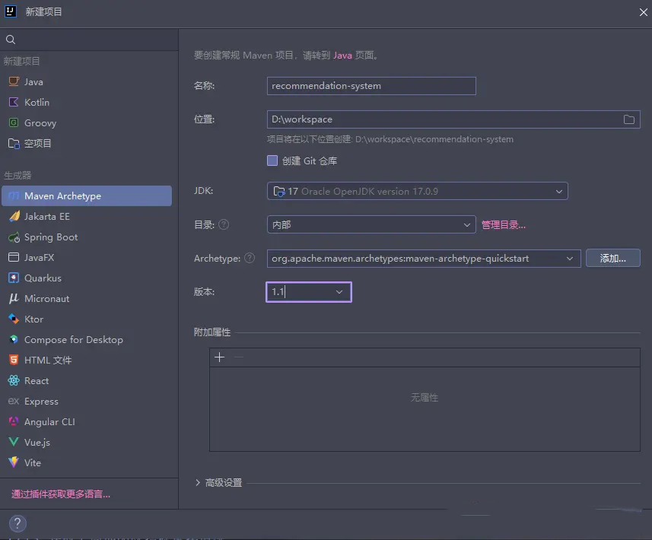The width and height of the screenshot is (652, 540).
Task: Choose Angular CLI generator
Action: coord(87,421)
